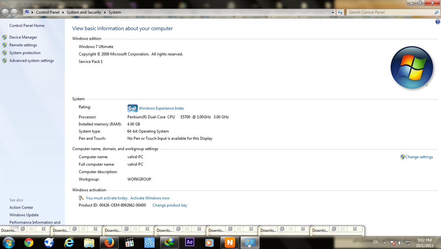Open Windows Update link
Screen dimensions: 441x249
pyautogui.click(x=24, y=215)
